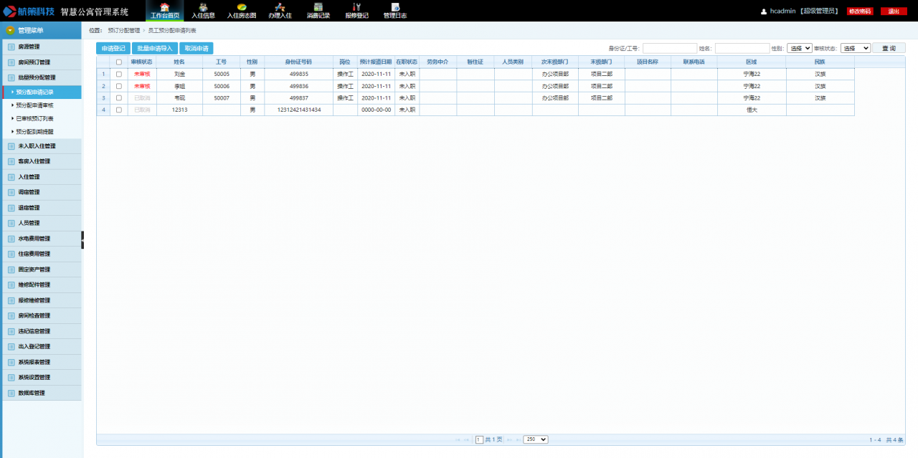This screenshot has width=918, height=458.
Task: Open the 审核状态 filter dropdown
Action: (x=855, y=48)
